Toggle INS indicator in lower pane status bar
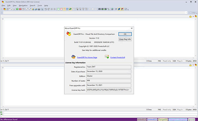 click(x=159, y=110)
